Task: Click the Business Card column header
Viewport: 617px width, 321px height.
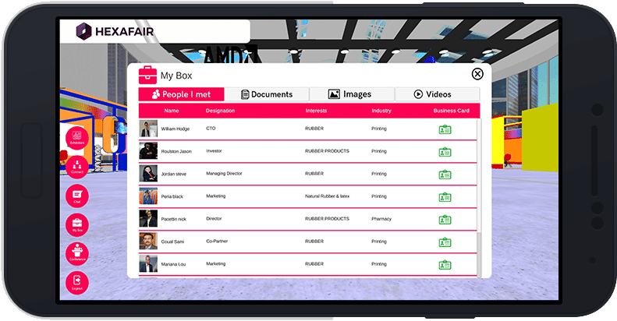Action: tap(452, 111)
